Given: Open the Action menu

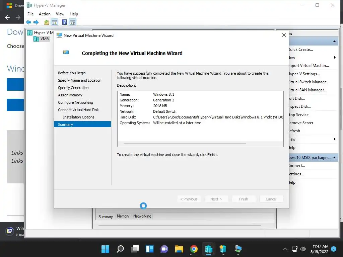Looking at the screenshot, I should (45, 14).
